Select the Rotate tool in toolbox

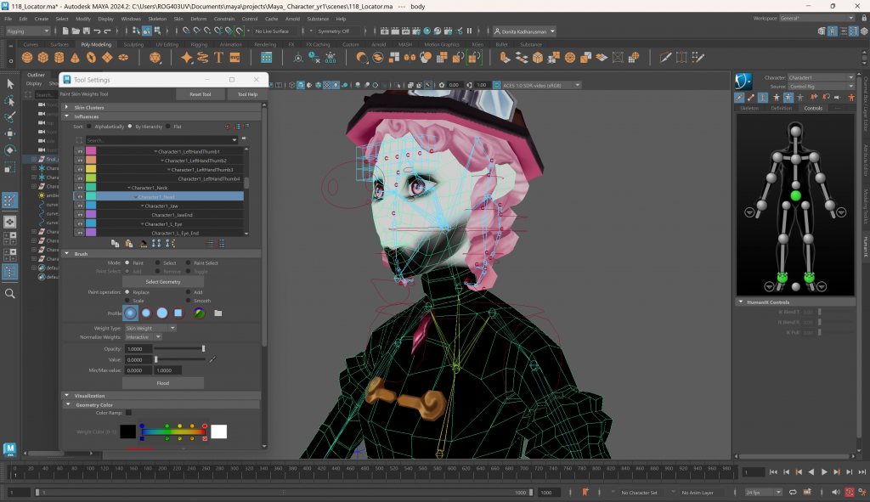pyautogui.click(x=10, y=150)
